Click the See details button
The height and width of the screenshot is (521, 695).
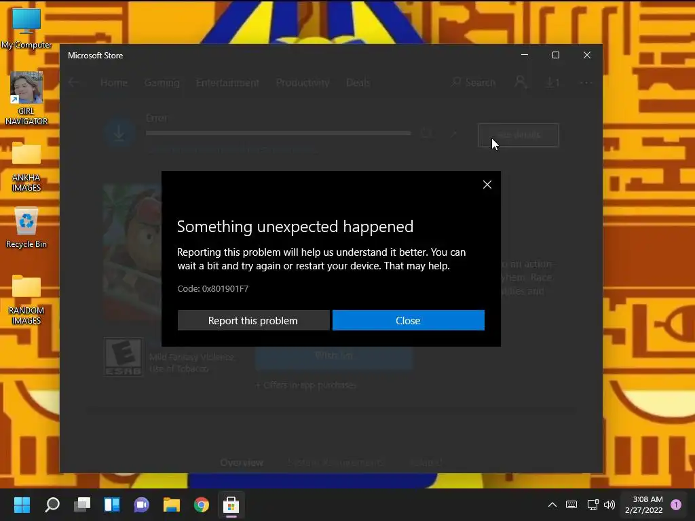pyautogui.click(x=518, y=135)
